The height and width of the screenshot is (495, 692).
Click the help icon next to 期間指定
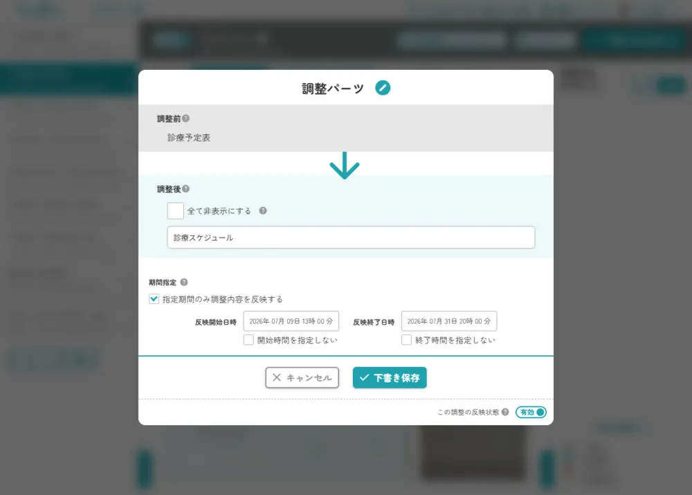pyautogui.click(x=184, y=282)
